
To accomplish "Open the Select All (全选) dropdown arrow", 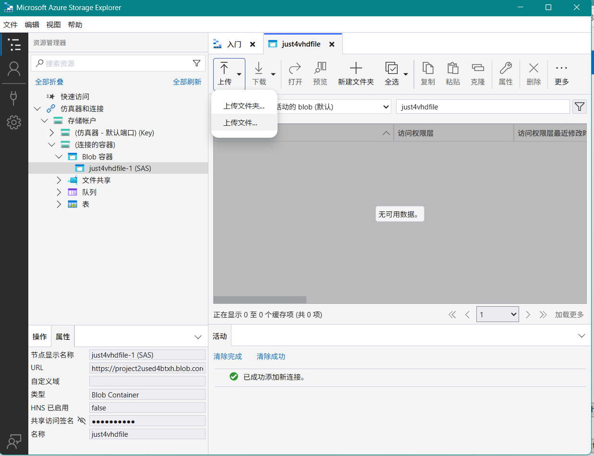I will coord(406,74).
